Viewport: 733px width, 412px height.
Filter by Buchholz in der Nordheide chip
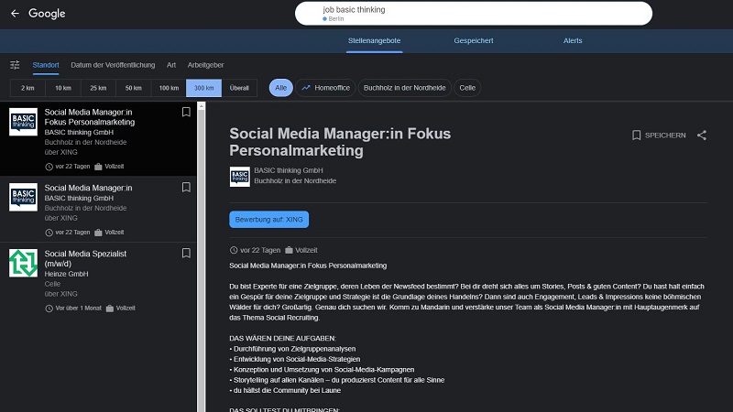[404, 88]
